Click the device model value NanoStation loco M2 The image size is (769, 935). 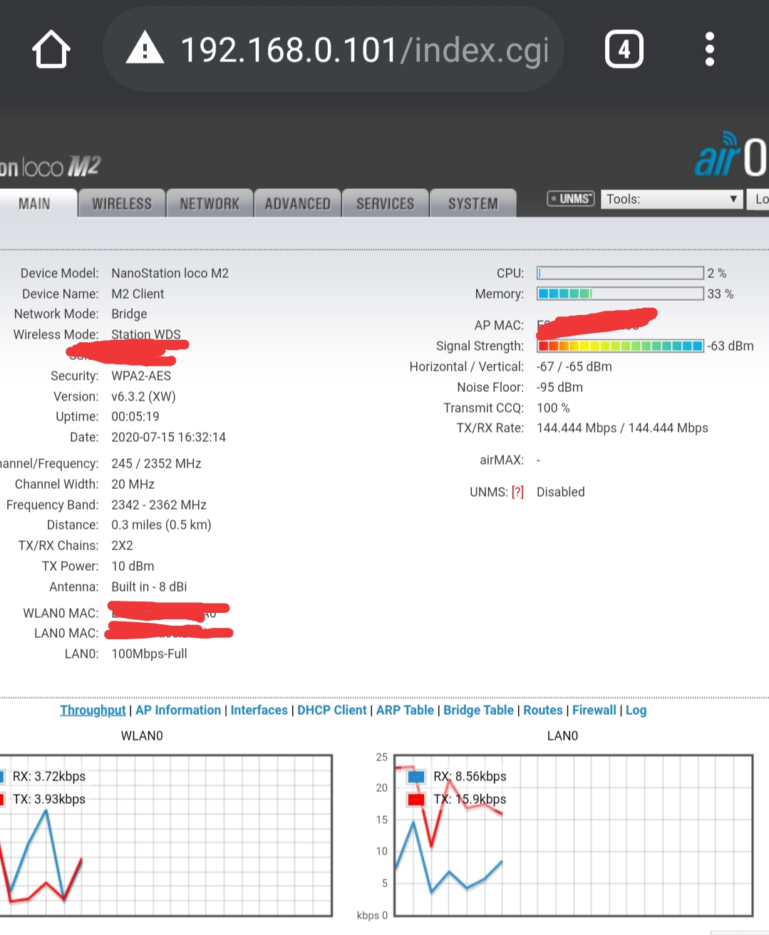(x=170, y=273)
